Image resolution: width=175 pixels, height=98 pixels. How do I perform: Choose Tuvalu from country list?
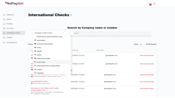[52, 48]
